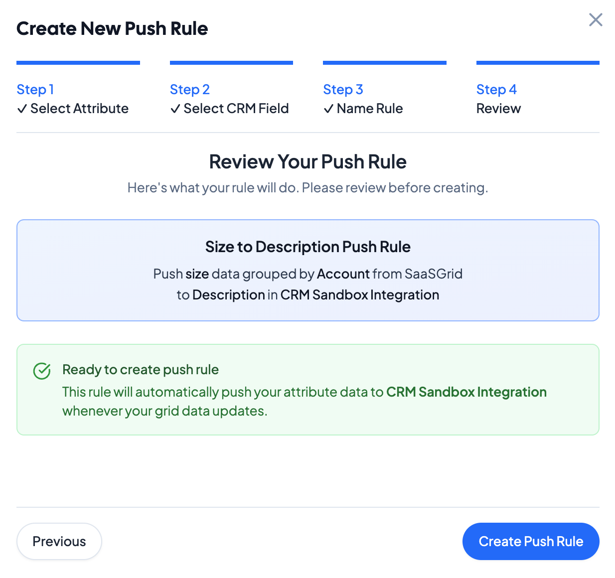Select the Step 1 label
Image resolution: width=615 pixels, height=578 pixels.
[35, 90]
